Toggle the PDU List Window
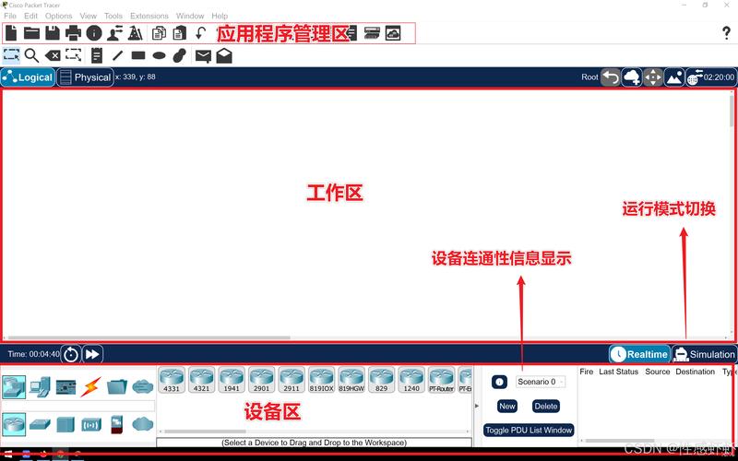This screenshot has height=461, width=738. click(529, 430)
